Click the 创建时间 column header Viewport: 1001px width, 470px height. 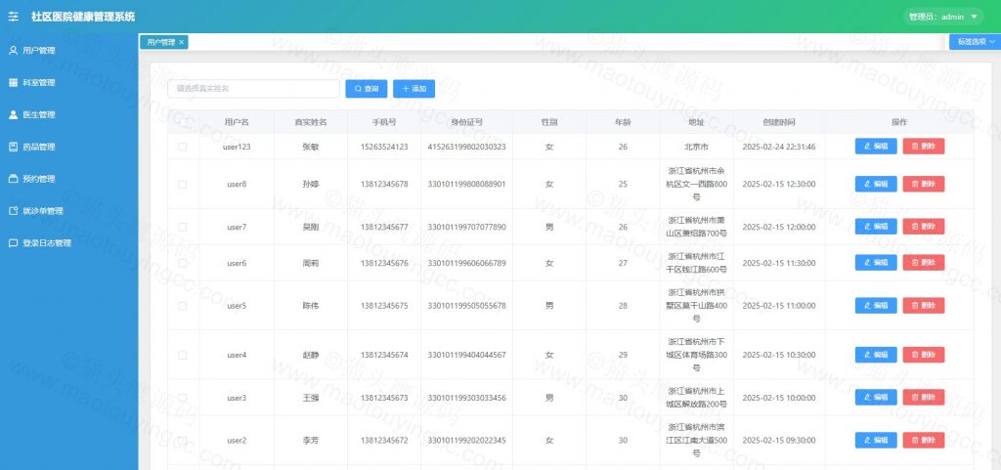[779, 122]
